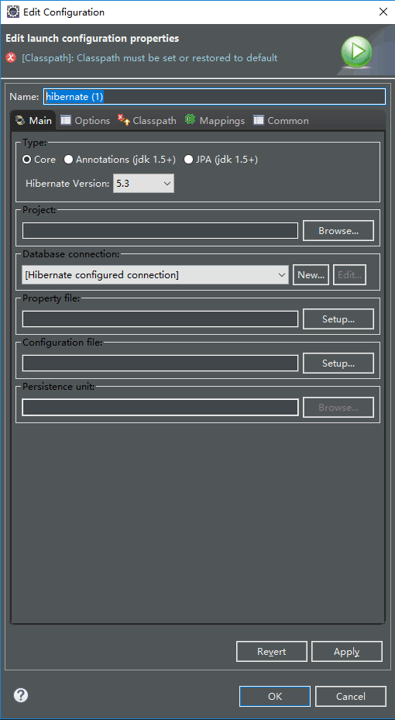395x720 pixels.
Task: Click the Revert button
Action: (272, 651)
